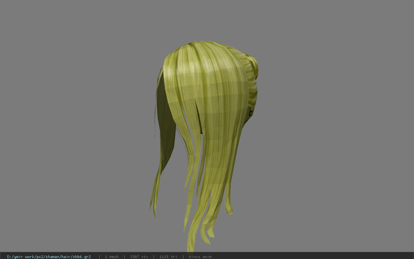Click the "1115 tri" triangle count

[168, 257]
